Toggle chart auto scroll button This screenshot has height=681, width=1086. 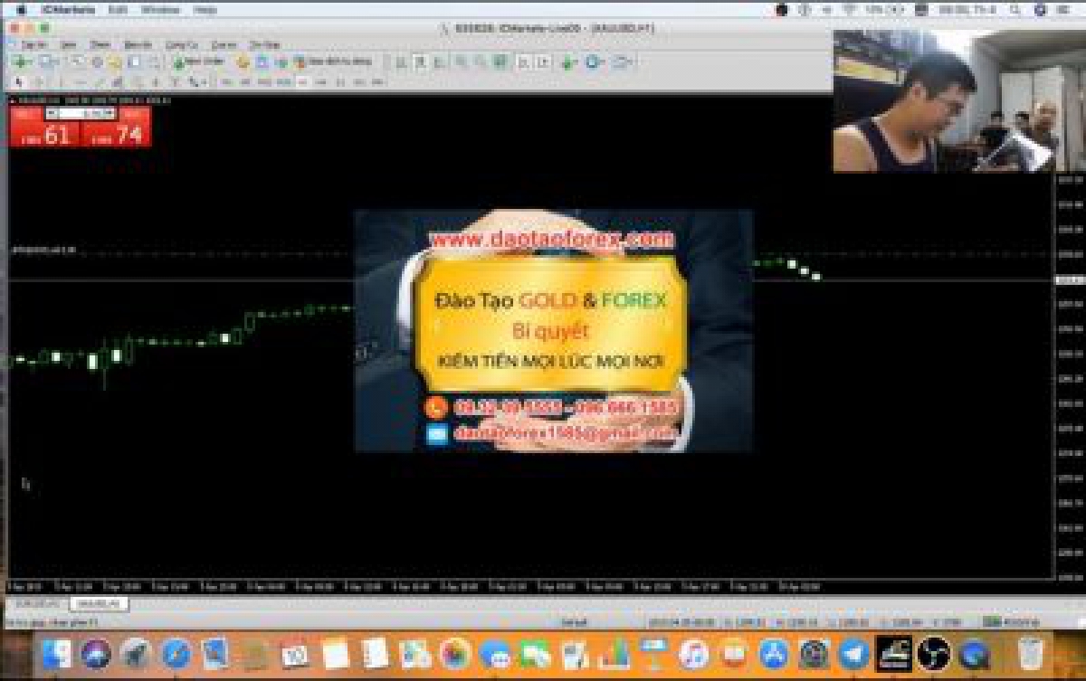[522, 61]
